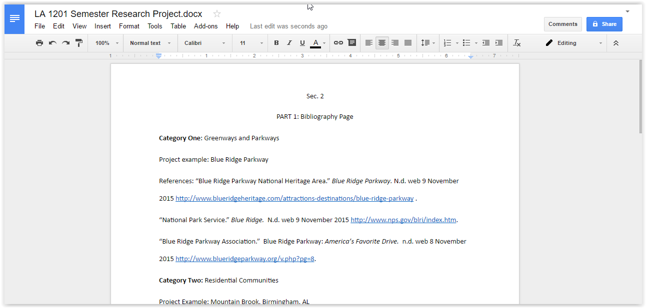Apply numbered list formatting

[447, 43]
